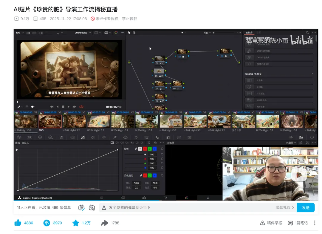Open the 1篇笔记 notes link
Image resolution: width=322 pixels, height=234 pixels.
(x=298, y=223)
